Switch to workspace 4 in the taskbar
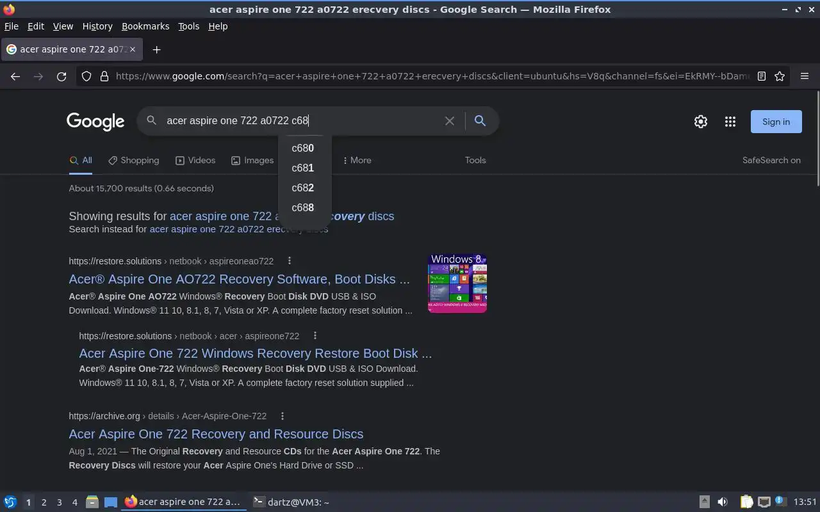Screen dimensions: 820x512 point(74,502)
